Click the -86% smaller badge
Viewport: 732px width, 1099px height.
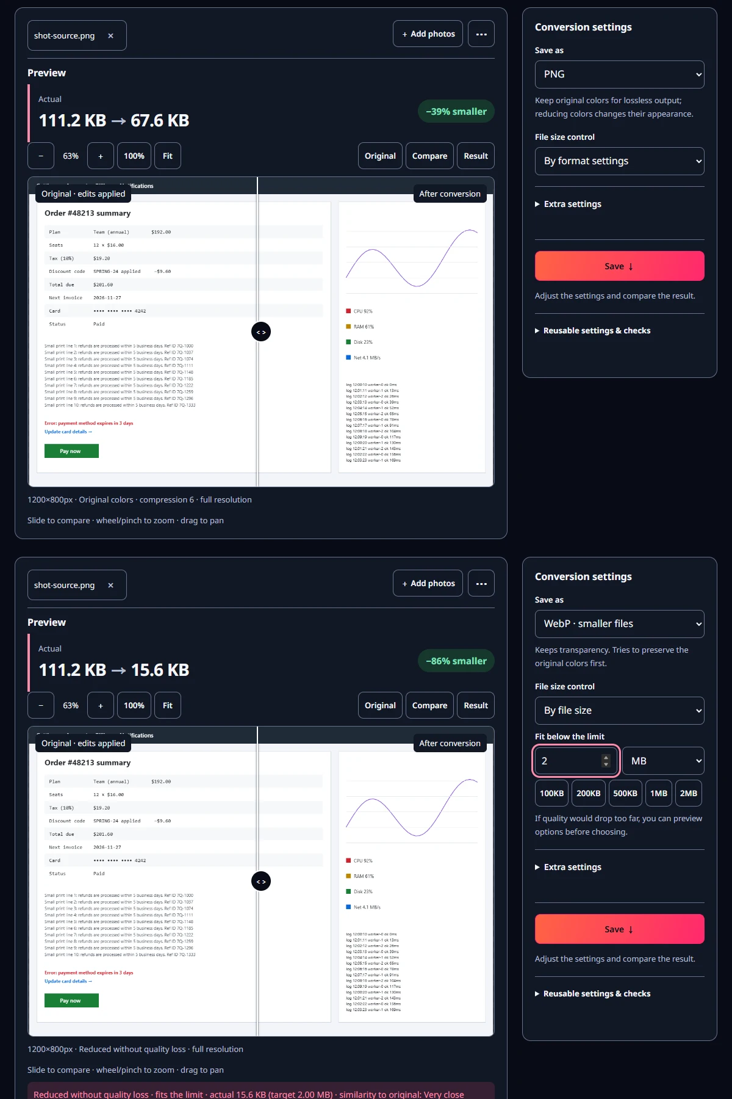(x=456, y=661)
